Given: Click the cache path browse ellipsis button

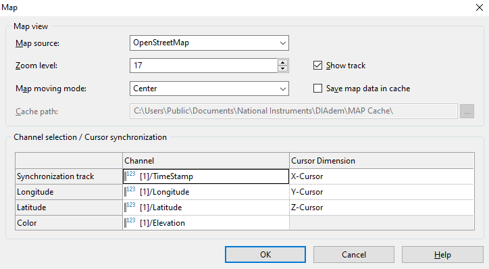Looking at the screenshot, I should point(467,112).
